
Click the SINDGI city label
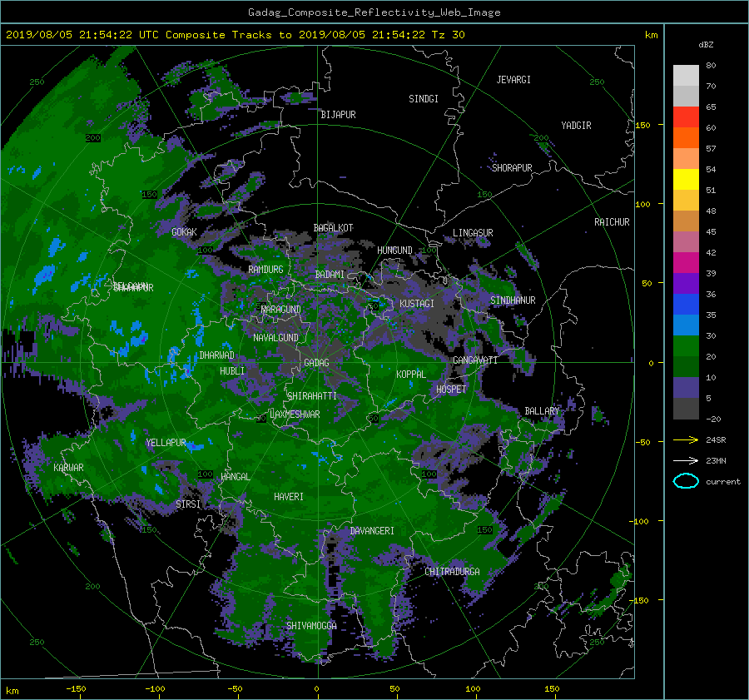424,99
